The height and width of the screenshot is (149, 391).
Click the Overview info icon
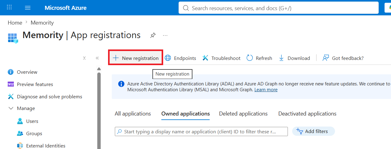coord(11,72)
